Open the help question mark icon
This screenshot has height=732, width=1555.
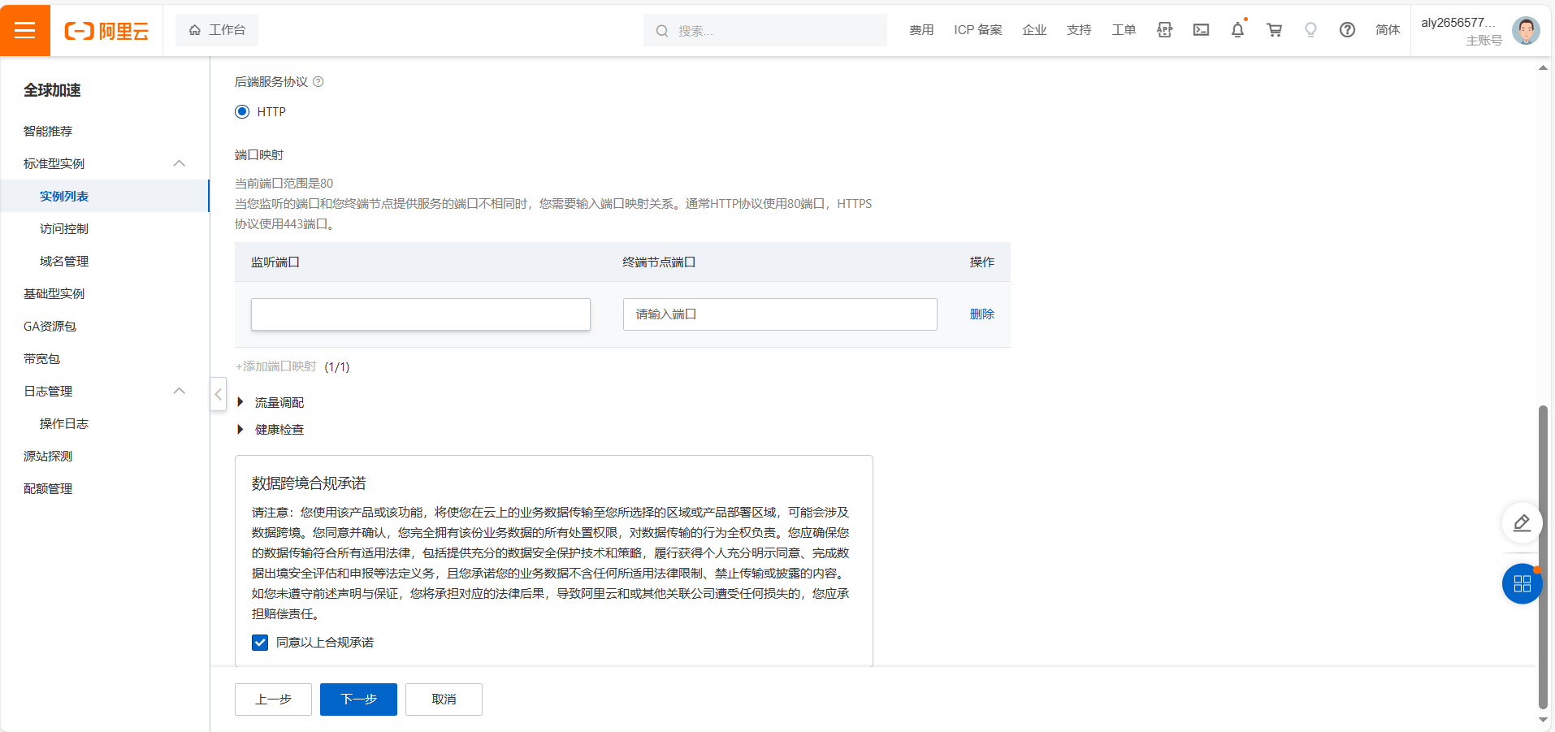pyautogui.click(x=1347, y=30)
